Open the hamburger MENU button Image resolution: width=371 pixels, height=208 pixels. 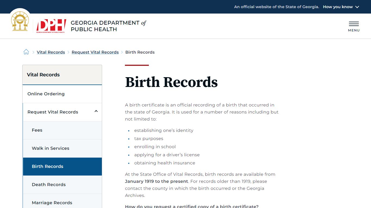pyautogui.click(x=354, y=26)
